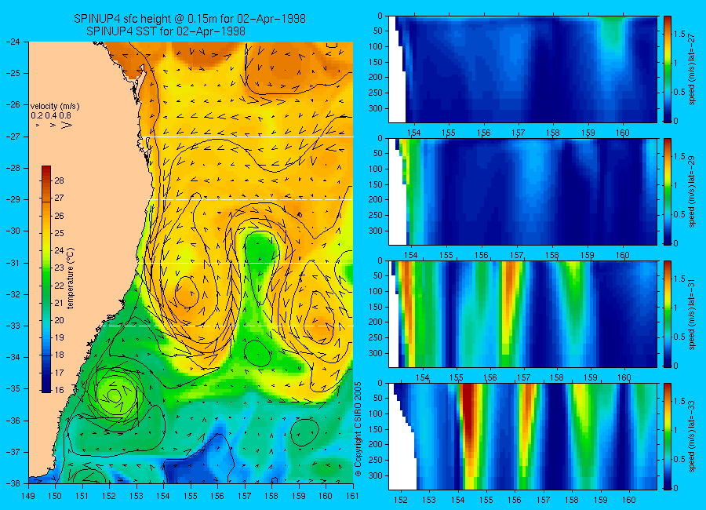Click the lat=-33 speed section panel
Image resolution: width=706 pixels, height=510 pixels.
tap(522, 436)
